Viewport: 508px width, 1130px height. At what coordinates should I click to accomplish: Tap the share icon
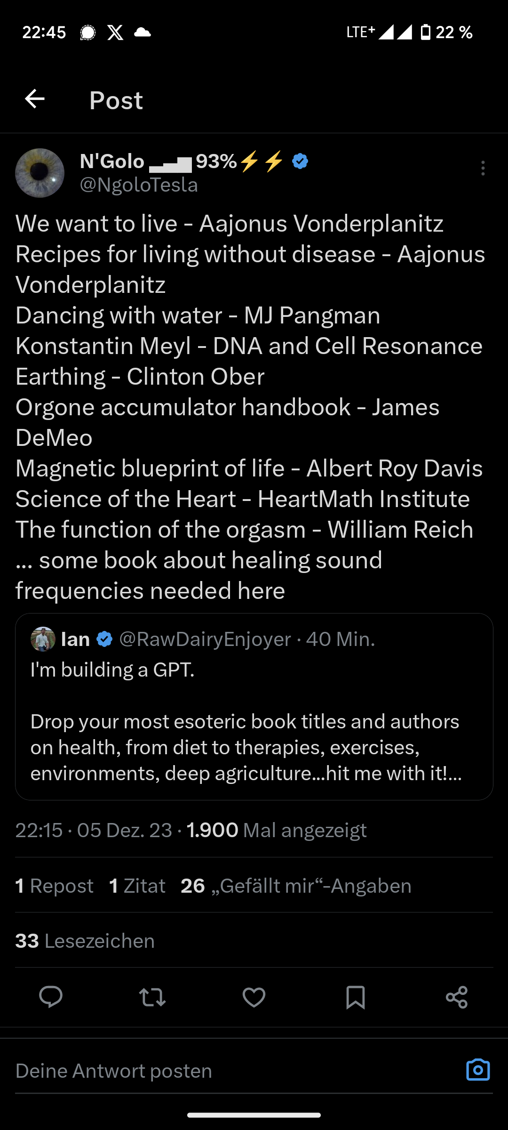(x=457, y=997)
